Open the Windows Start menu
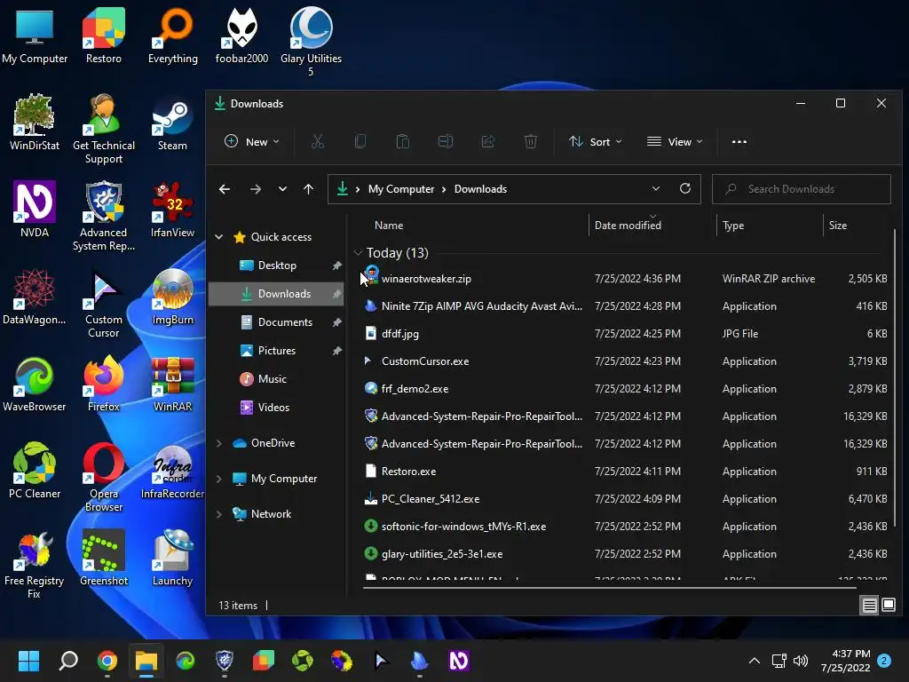Screen dimensions: 909x682 point(28,661)
